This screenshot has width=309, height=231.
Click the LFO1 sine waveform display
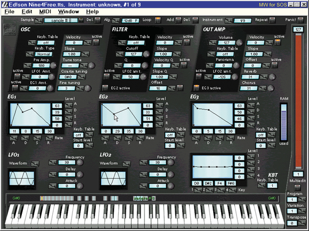[22, 178]
